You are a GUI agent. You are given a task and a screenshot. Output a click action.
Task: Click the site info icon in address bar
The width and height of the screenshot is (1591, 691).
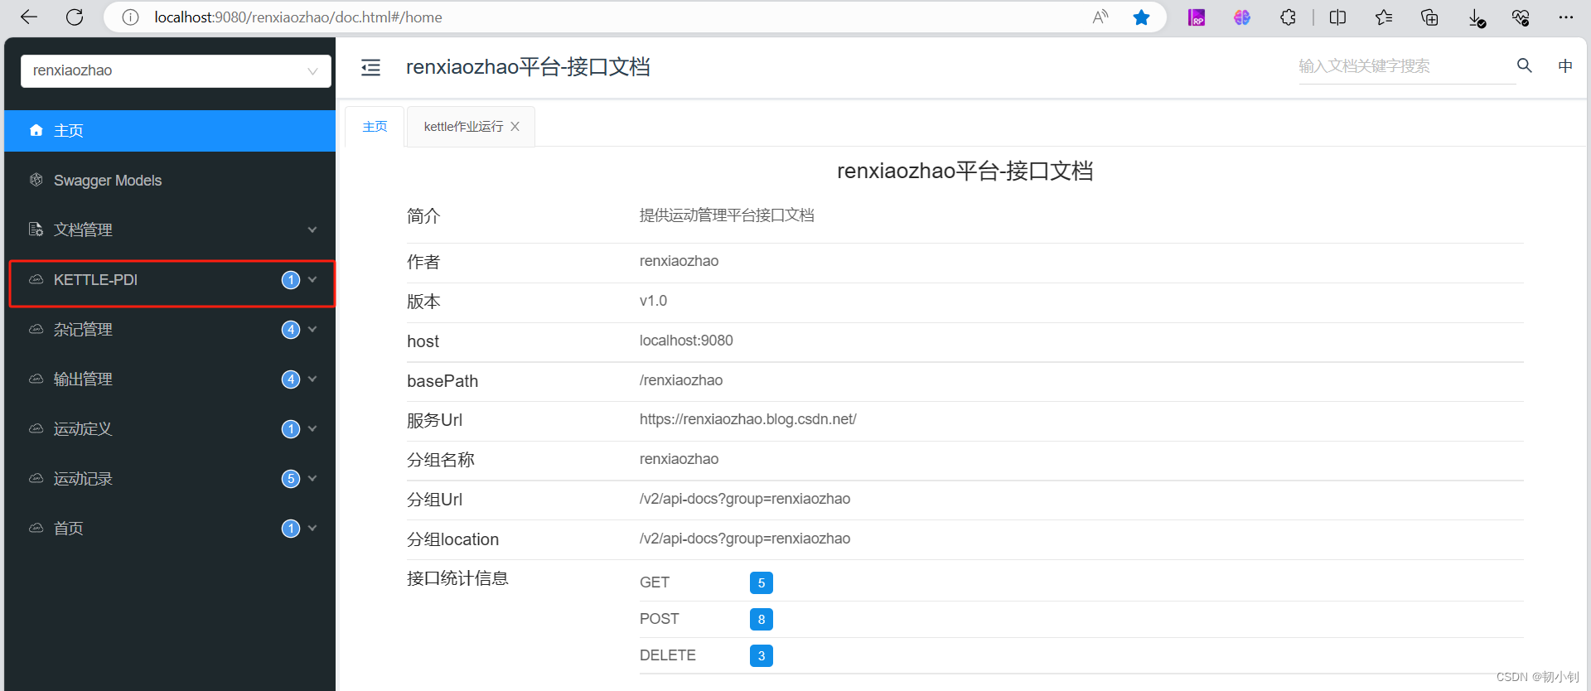tap(130, 17)
